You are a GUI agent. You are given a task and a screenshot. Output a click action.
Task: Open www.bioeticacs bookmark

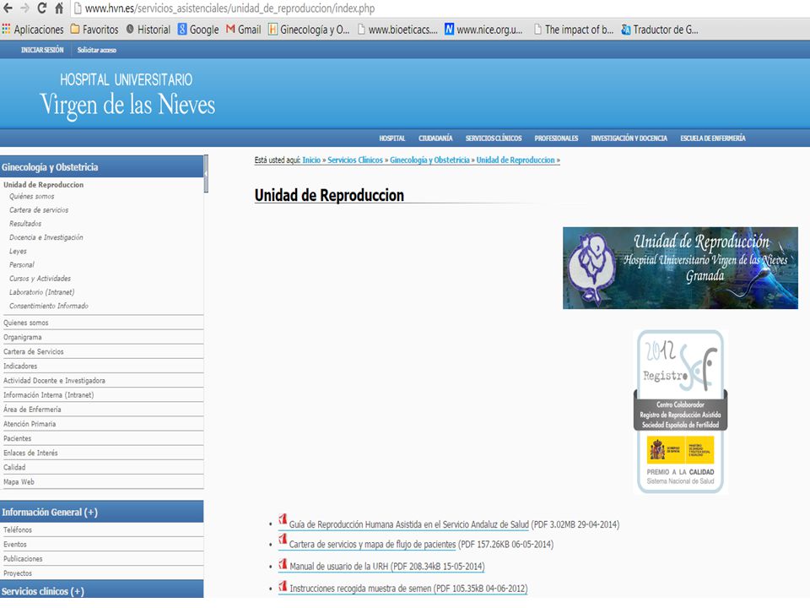click(x=397, y=30)
